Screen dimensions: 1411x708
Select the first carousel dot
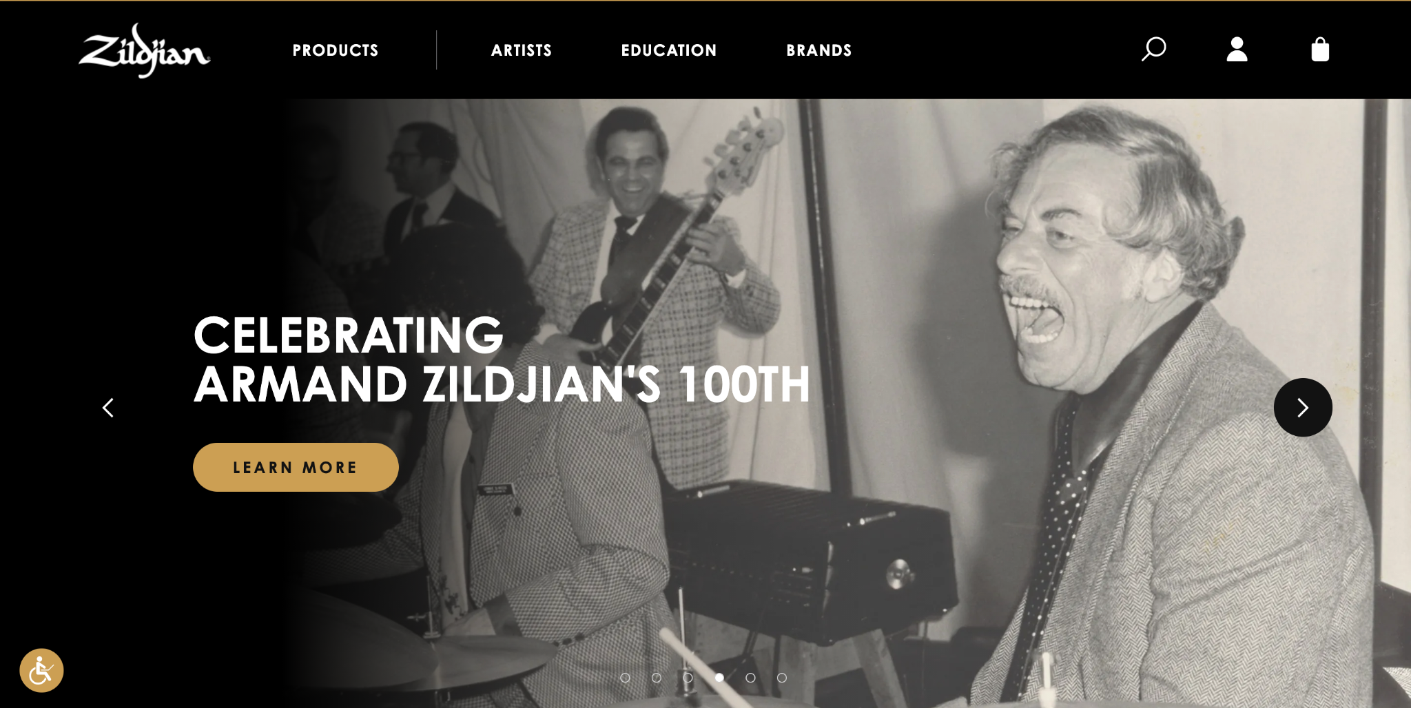625,678
